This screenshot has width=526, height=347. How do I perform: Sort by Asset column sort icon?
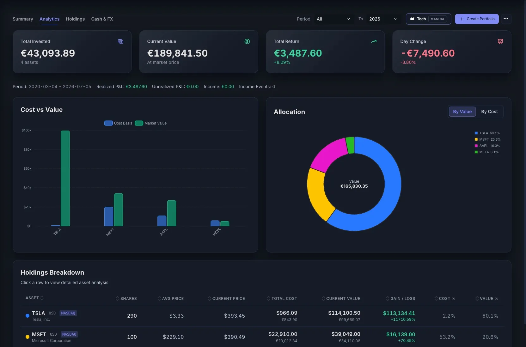click(x=42, y=298)
